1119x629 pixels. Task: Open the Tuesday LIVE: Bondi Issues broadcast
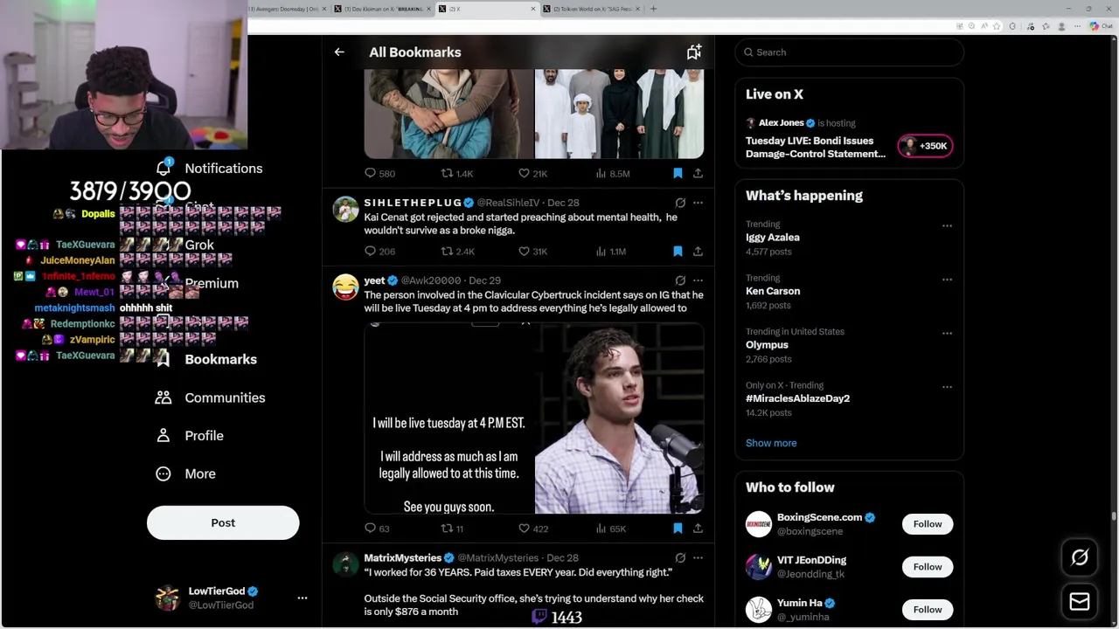pyautogui.click(x=816, y=147)
